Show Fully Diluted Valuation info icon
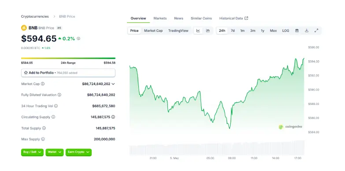 point(59,95)
